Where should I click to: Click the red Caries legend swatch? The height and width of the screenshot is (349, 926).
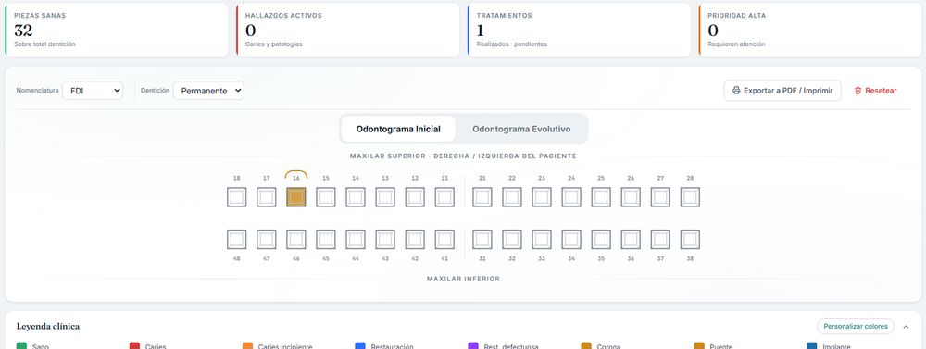(x=134, y=346)
